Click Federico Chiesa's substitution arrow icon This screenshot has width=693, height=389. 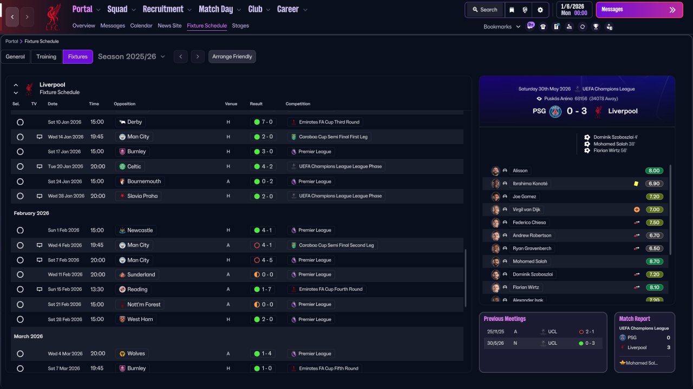(637, 223)
